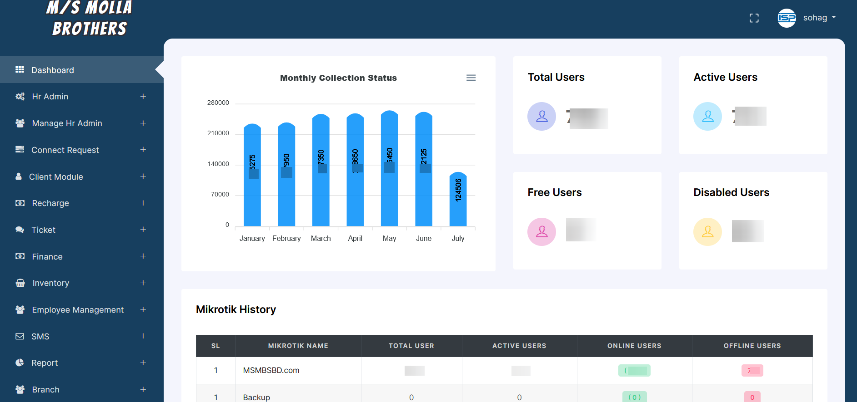The height and width of the screenshot is (402, 857).
Task: Click the ISP profile avatar
Action: 787,18
